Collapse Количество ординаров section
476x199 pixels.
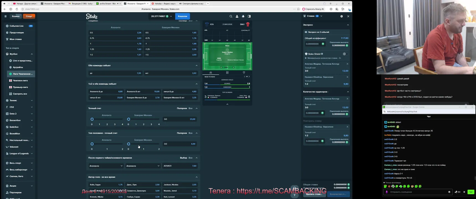348,92
